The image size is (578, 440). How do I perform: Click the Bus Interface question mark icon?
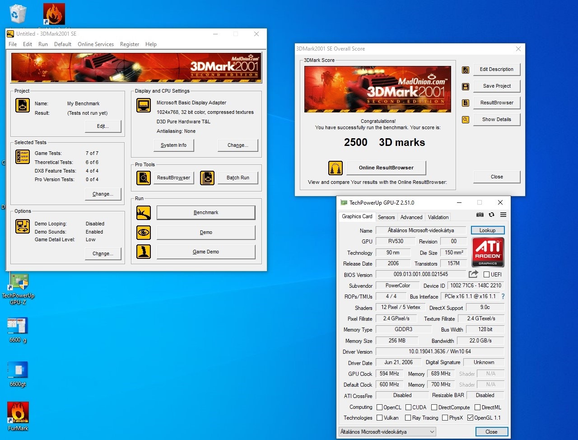pyautogui.click(x=503, y=296)
